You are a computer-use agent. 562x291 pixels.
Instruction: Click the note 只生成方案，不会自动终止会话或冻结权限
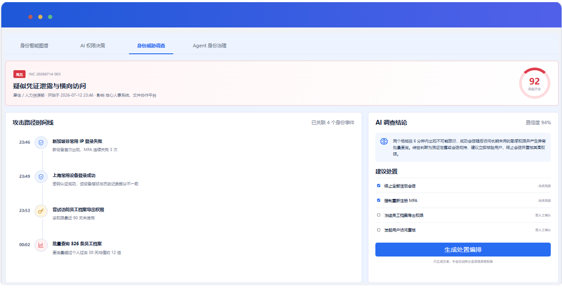click(x=463, y=261)
